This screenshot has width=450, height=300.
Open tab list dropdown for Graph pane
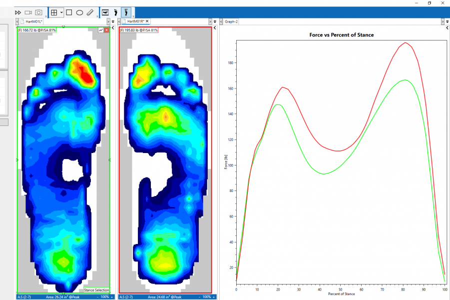coord(447,22)
